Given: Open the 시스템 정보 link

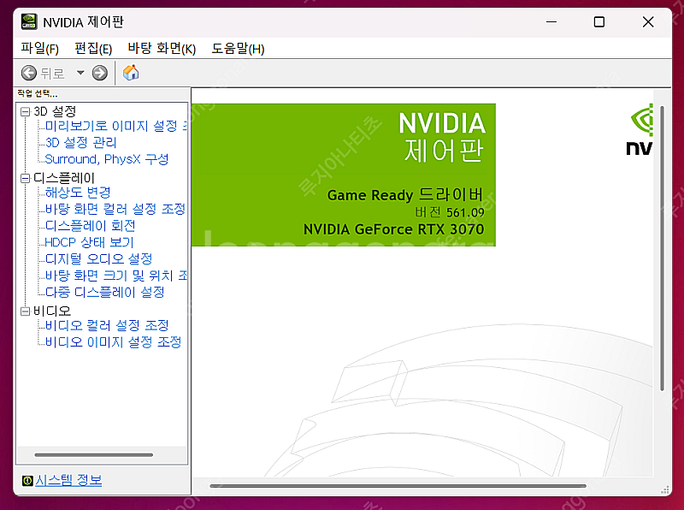Looking at the screenshot, I should point(68,480).
